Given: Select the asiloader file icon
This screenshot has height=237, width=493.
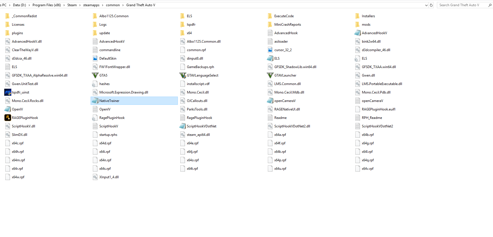Looking at the screenshot, I should tap(270, 42).
